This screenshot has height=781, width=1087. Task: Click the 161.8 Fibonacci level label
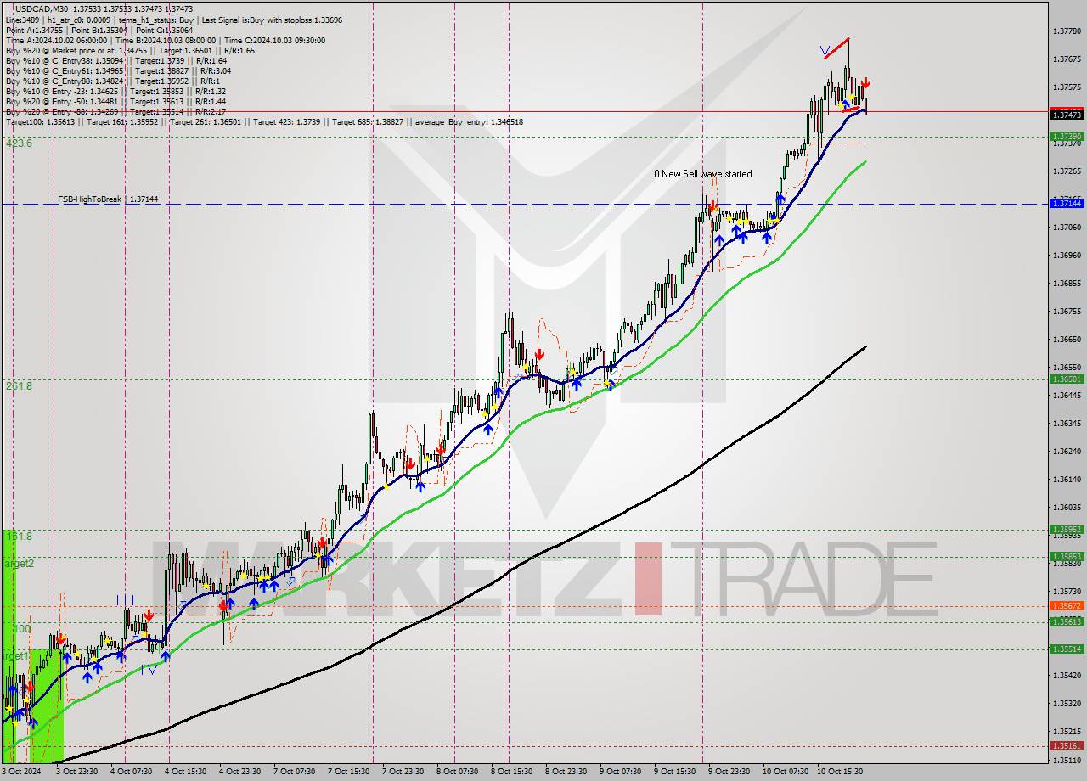click(x=19, y=537)
